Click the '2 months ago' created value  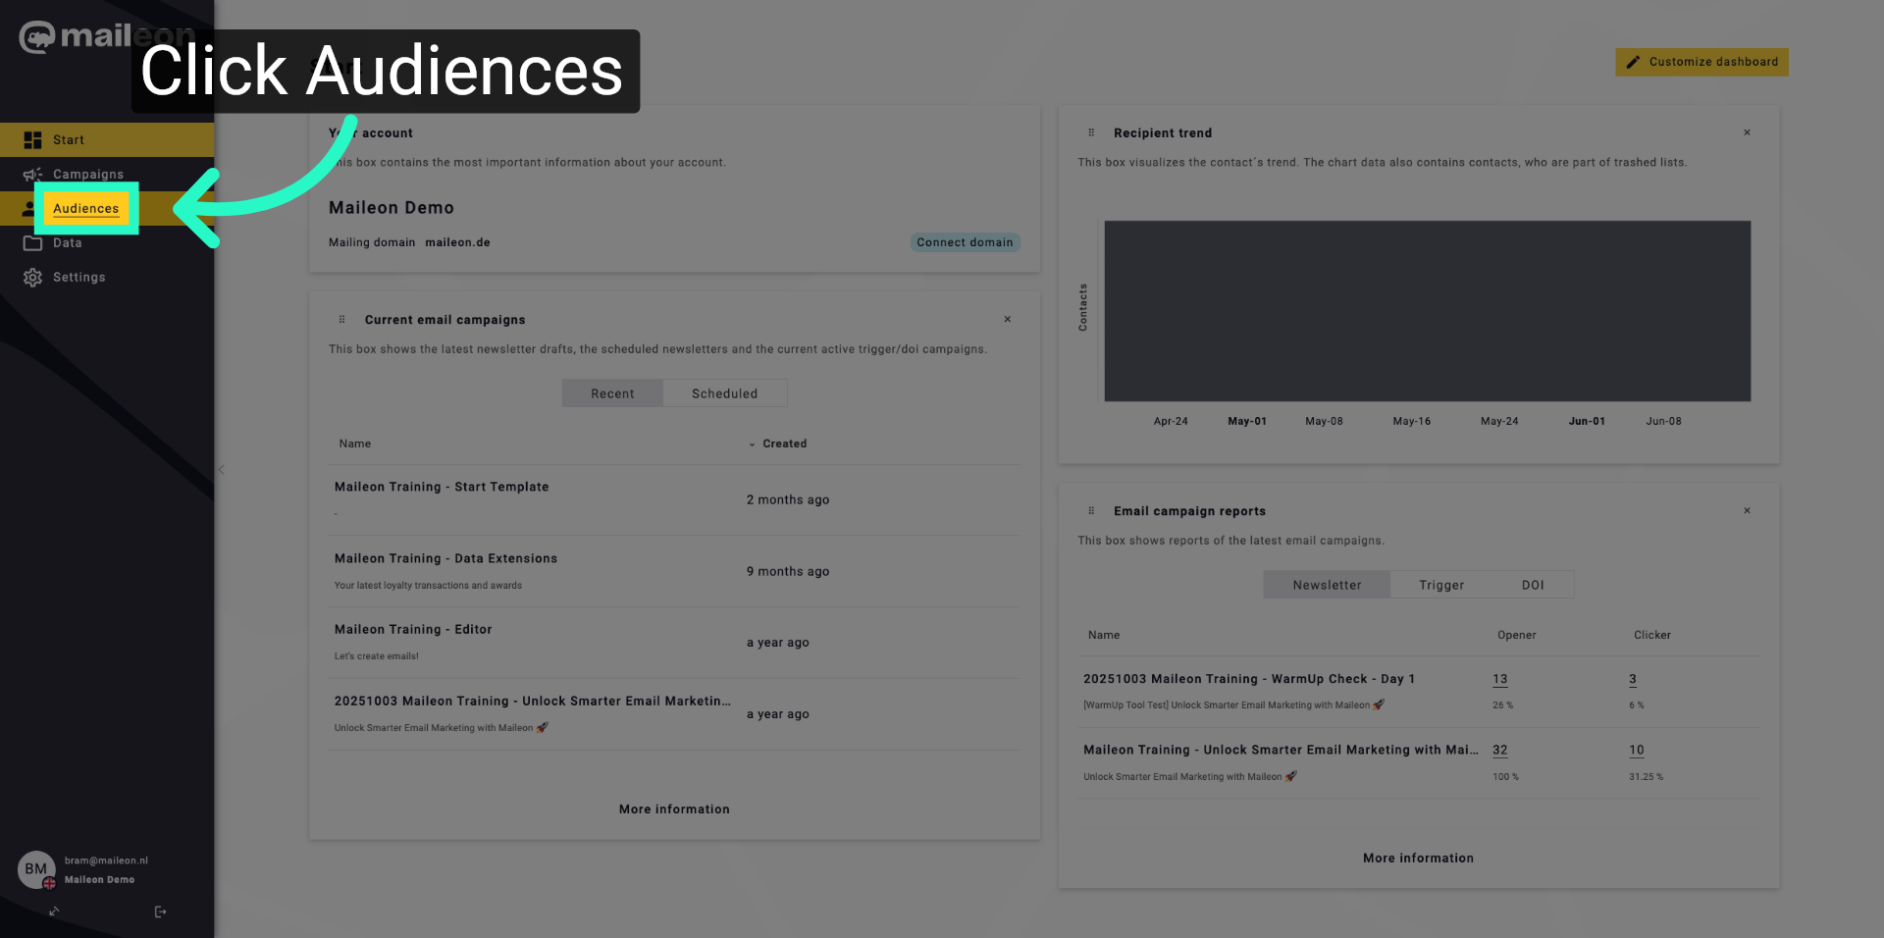tap(788, 500)
